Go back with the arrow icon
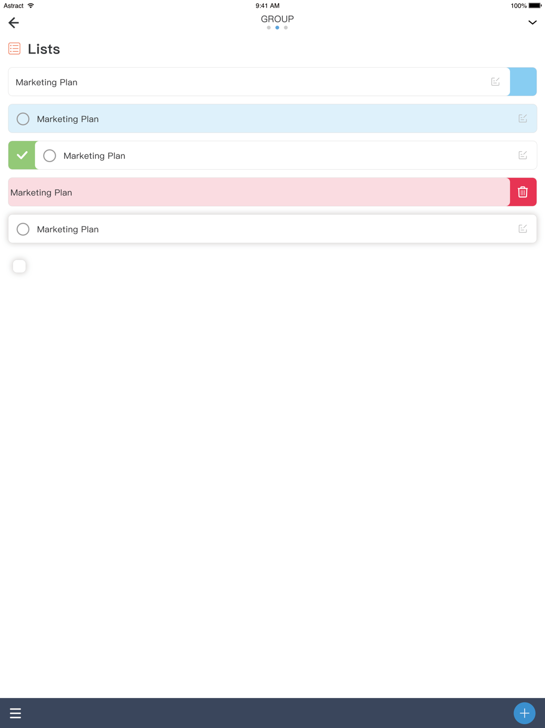545x728 pixels. (14, 22)
